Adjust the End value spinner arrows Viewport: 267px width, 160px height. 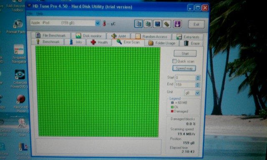point(197,85)
